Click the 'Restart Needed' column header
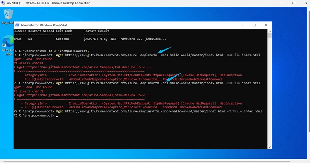 41,31
